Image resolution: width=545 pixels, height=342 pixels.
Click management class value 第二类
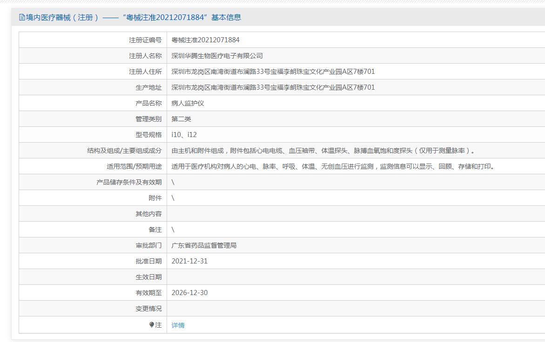(181, 119)
